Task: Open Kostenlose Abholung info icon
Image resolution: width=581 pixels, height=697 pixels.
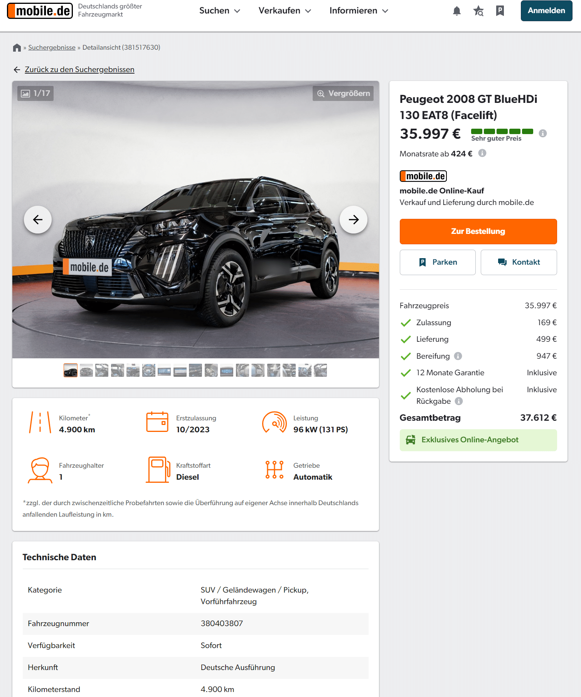Action: (459, 401)
